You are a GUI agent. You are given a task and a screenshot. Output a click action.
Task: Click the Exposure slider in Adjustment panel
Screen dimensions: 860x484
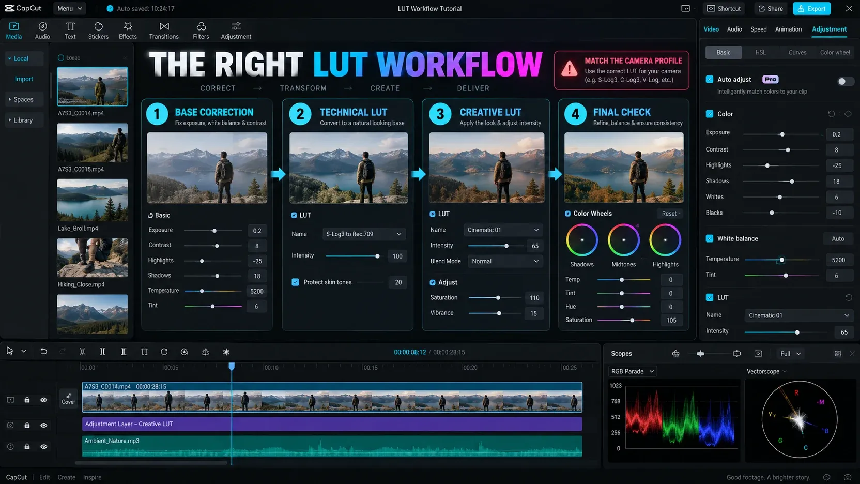coord(781,134)
